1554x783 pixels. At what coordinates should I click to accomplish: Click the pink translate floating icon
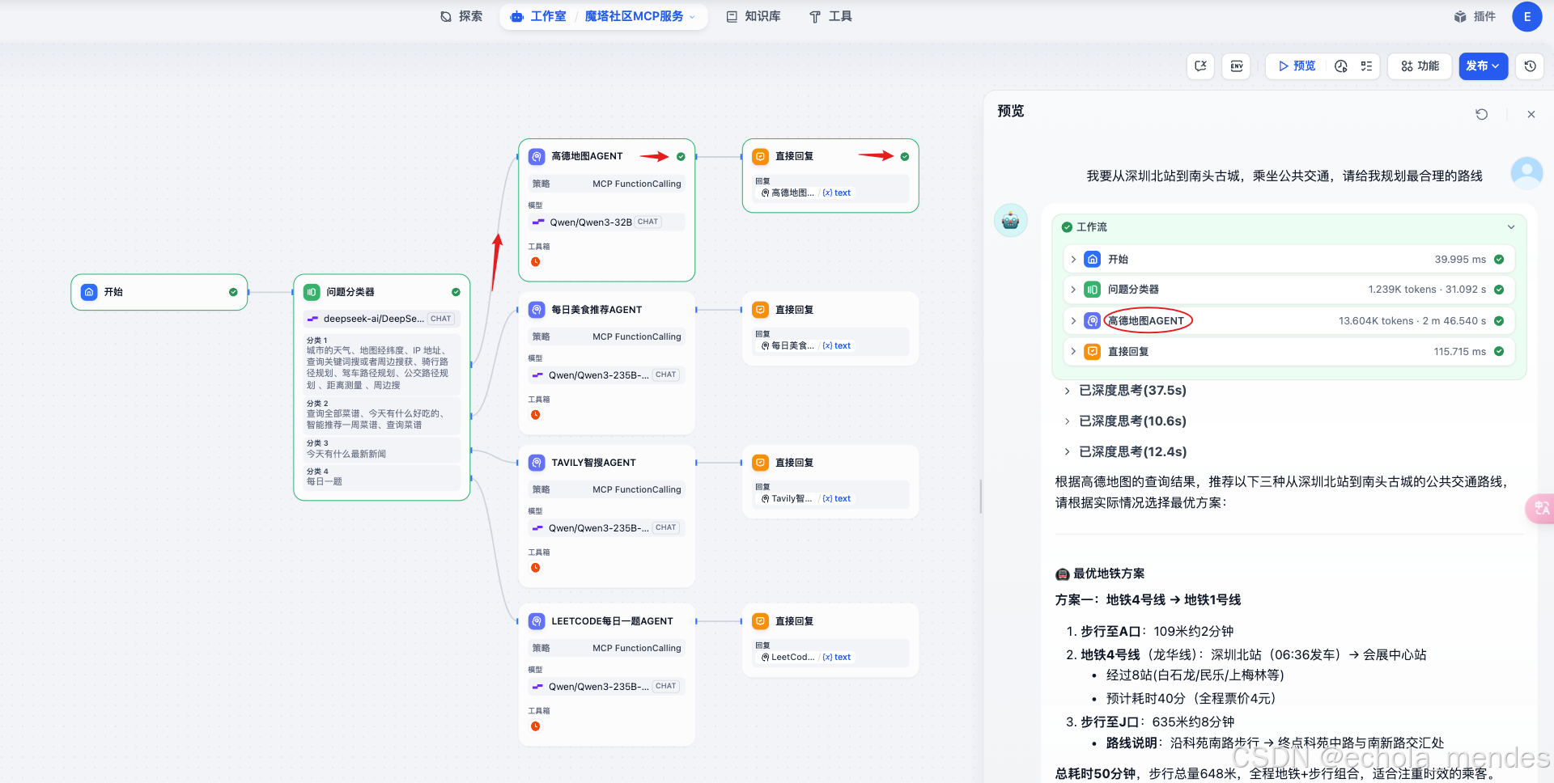click(x=1540, y=508)
